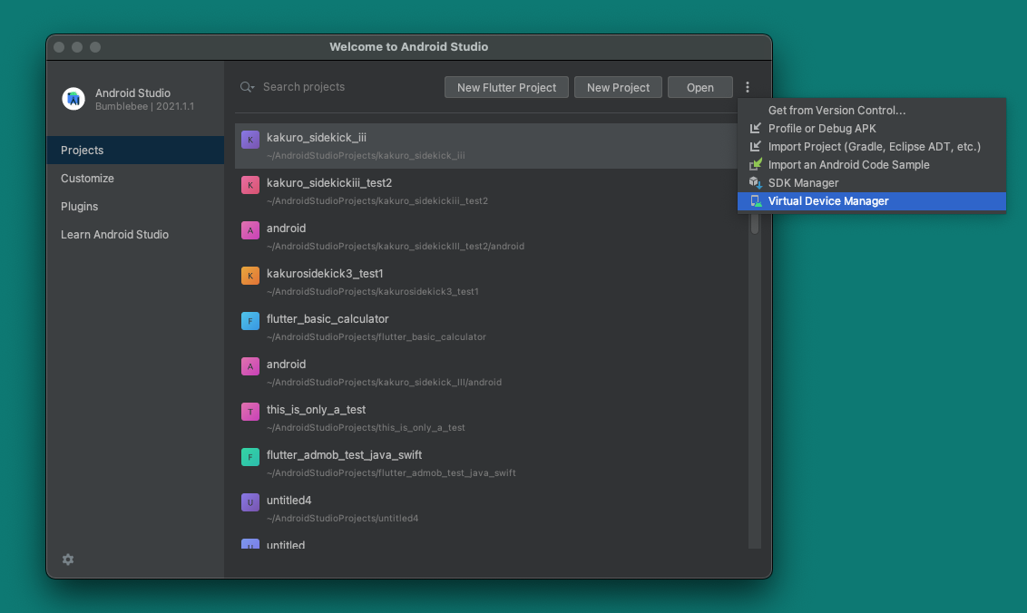
Task: Choose Profile or Debug APK
Action: tap(872, 129)
